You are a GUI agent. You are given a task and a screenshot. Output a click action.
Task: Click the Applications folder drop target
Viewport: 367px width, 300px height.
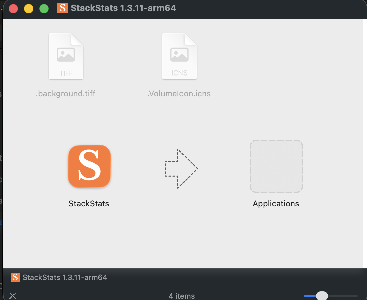pyautogui.click(x=276, y=166)
